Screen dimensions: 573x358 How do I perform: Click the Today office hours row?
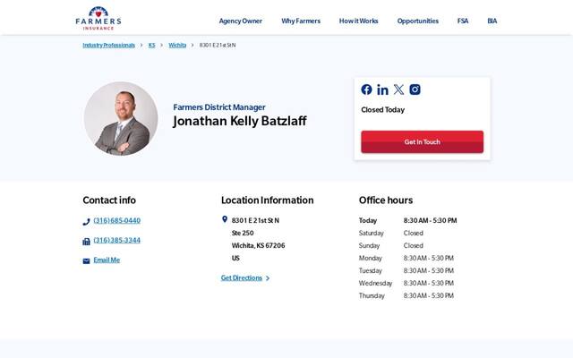pos(408,221)
